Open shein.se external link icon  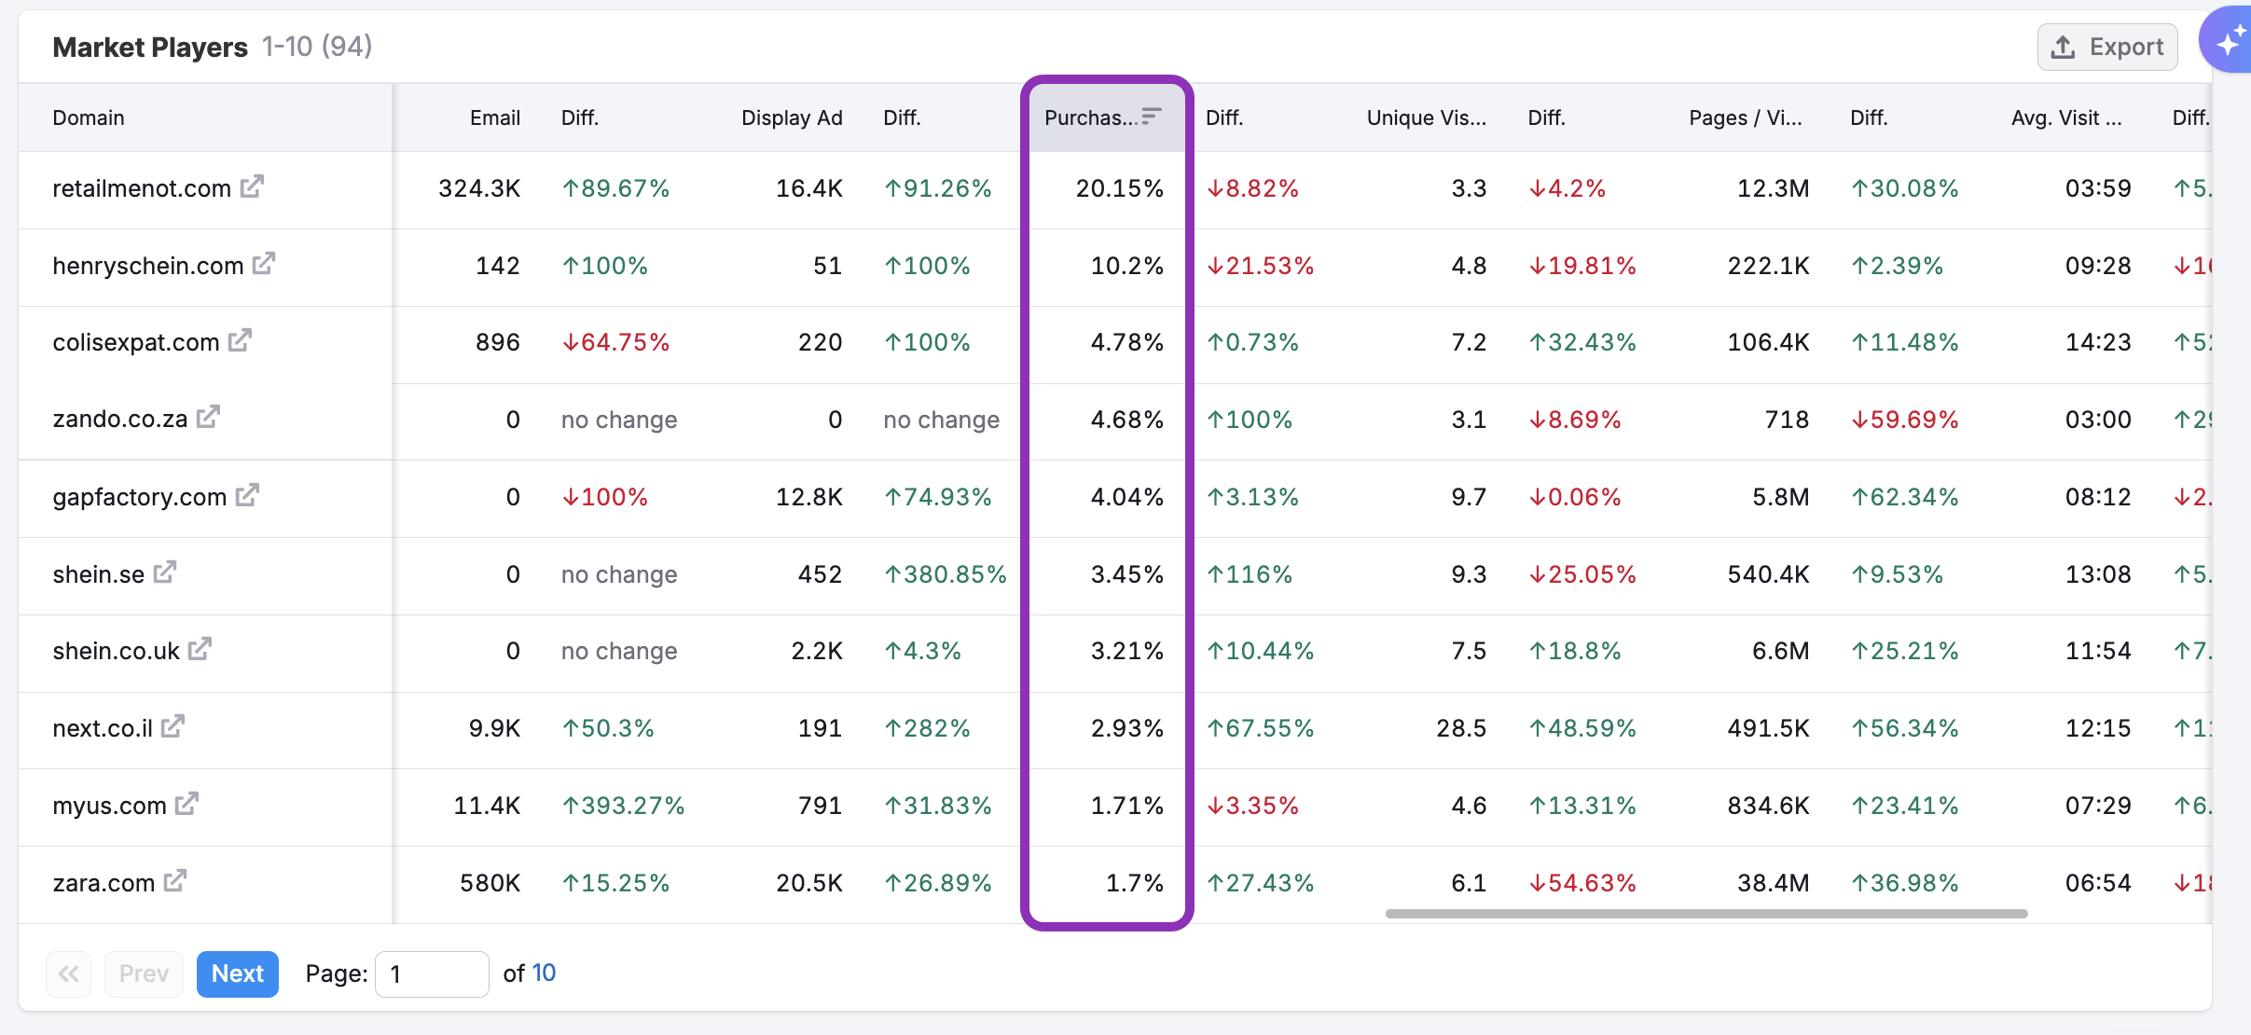click(165, 573)
